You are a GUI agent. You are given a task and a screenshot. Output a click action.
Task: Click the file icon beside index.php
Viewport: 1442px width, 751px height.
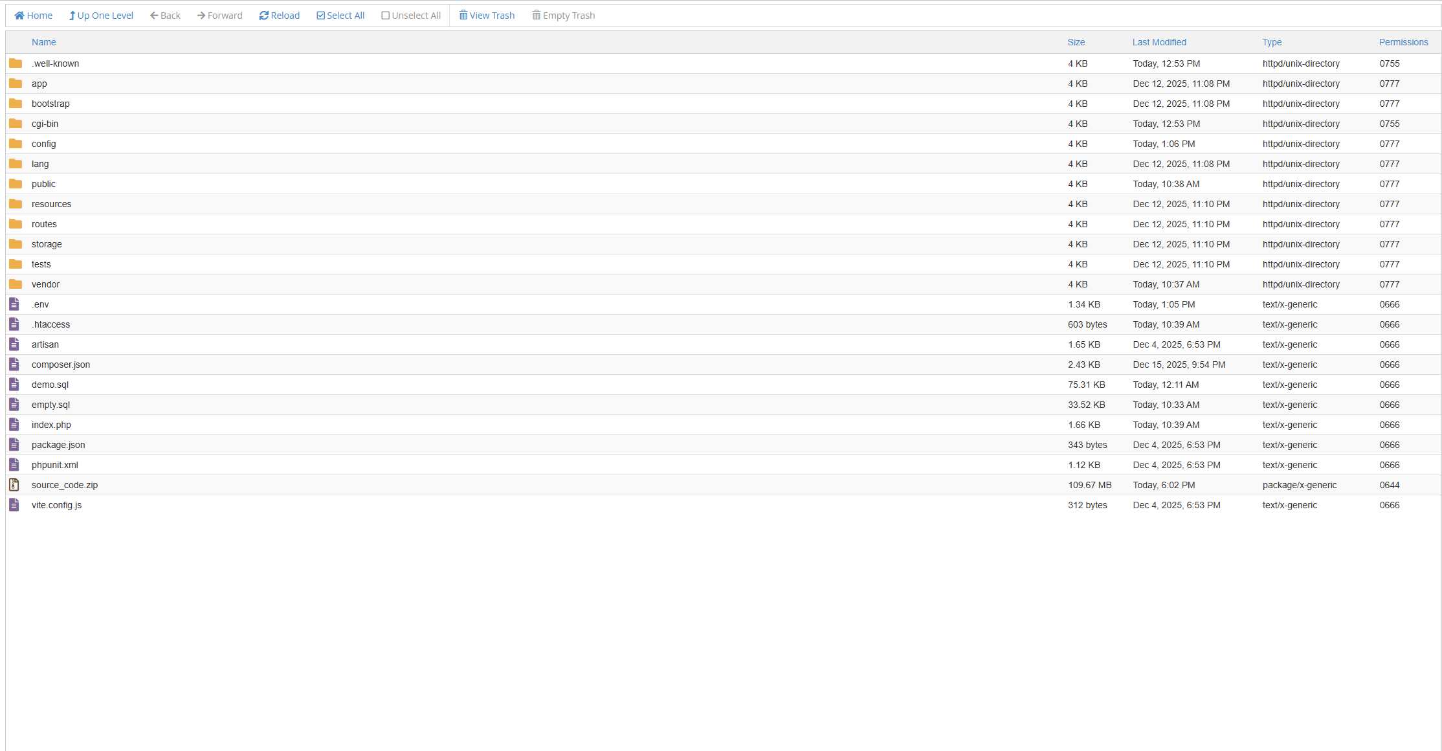point(14,425)
